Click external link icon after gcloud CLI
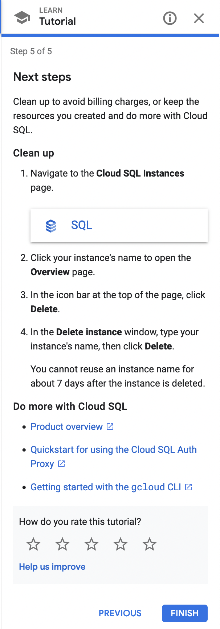Screen dimensions: 220x629 pyautogui.click(x=188, y=487)
